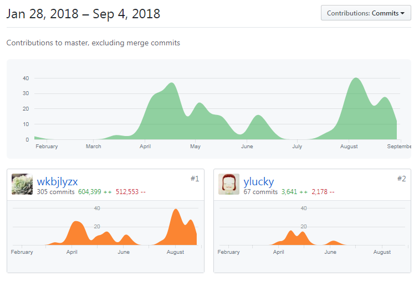Image resolution: width=419 pixels, height=282 pixels.
Task: Open the wkbjlyzx profile link
Action: [x=57, y=181]
